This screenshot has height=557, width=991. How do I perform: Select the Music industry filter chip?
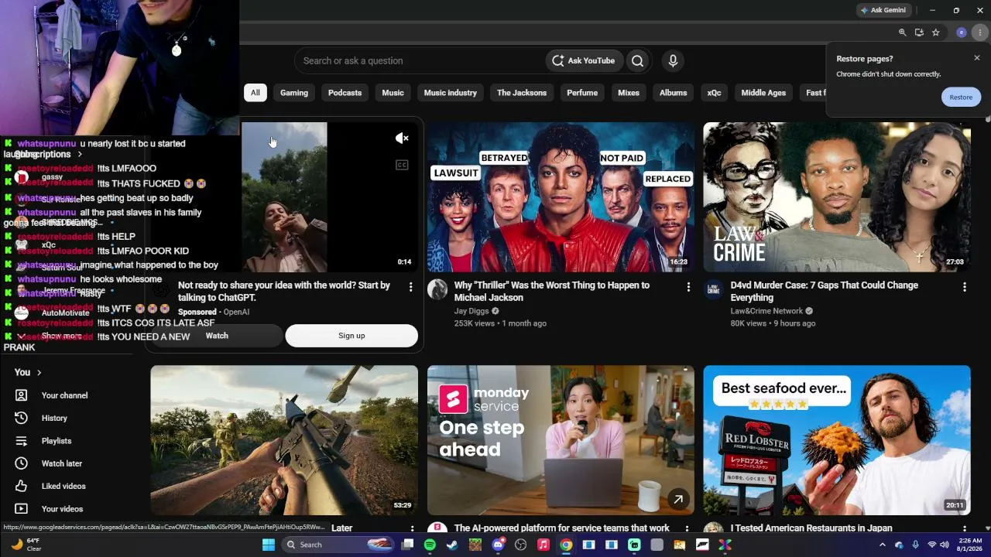[x=451, y=93]
